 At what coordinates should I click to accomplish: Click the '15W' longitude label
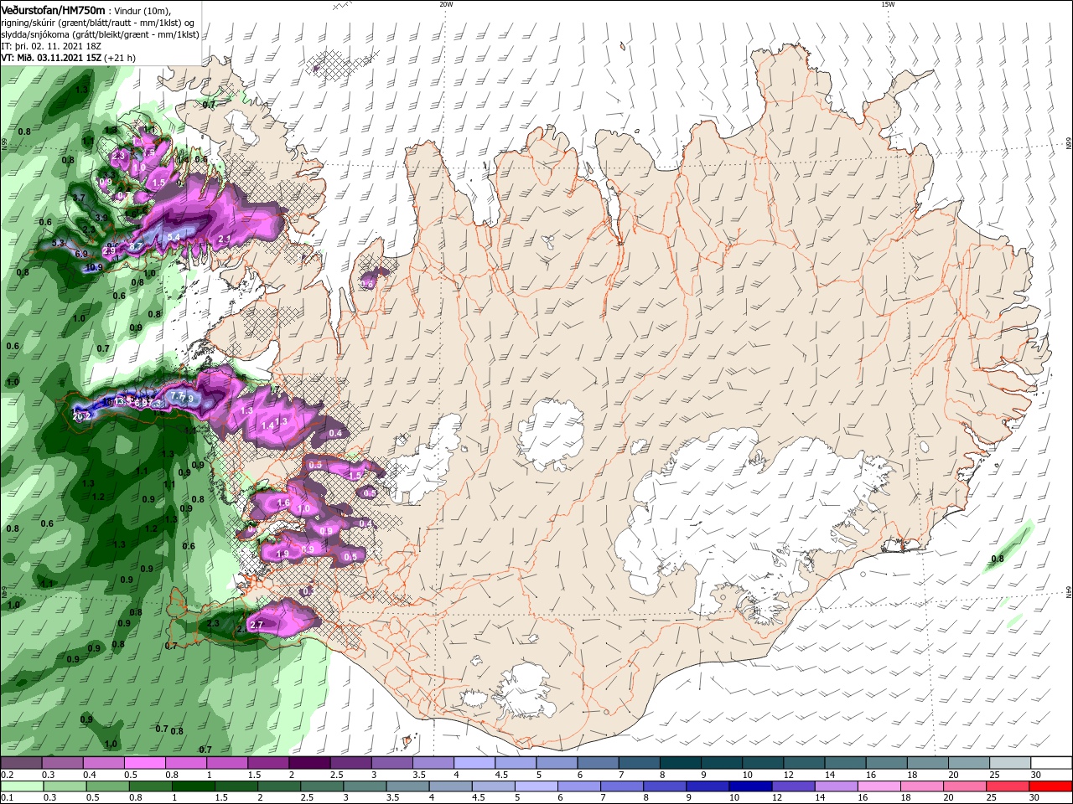(x=888, y=4)
